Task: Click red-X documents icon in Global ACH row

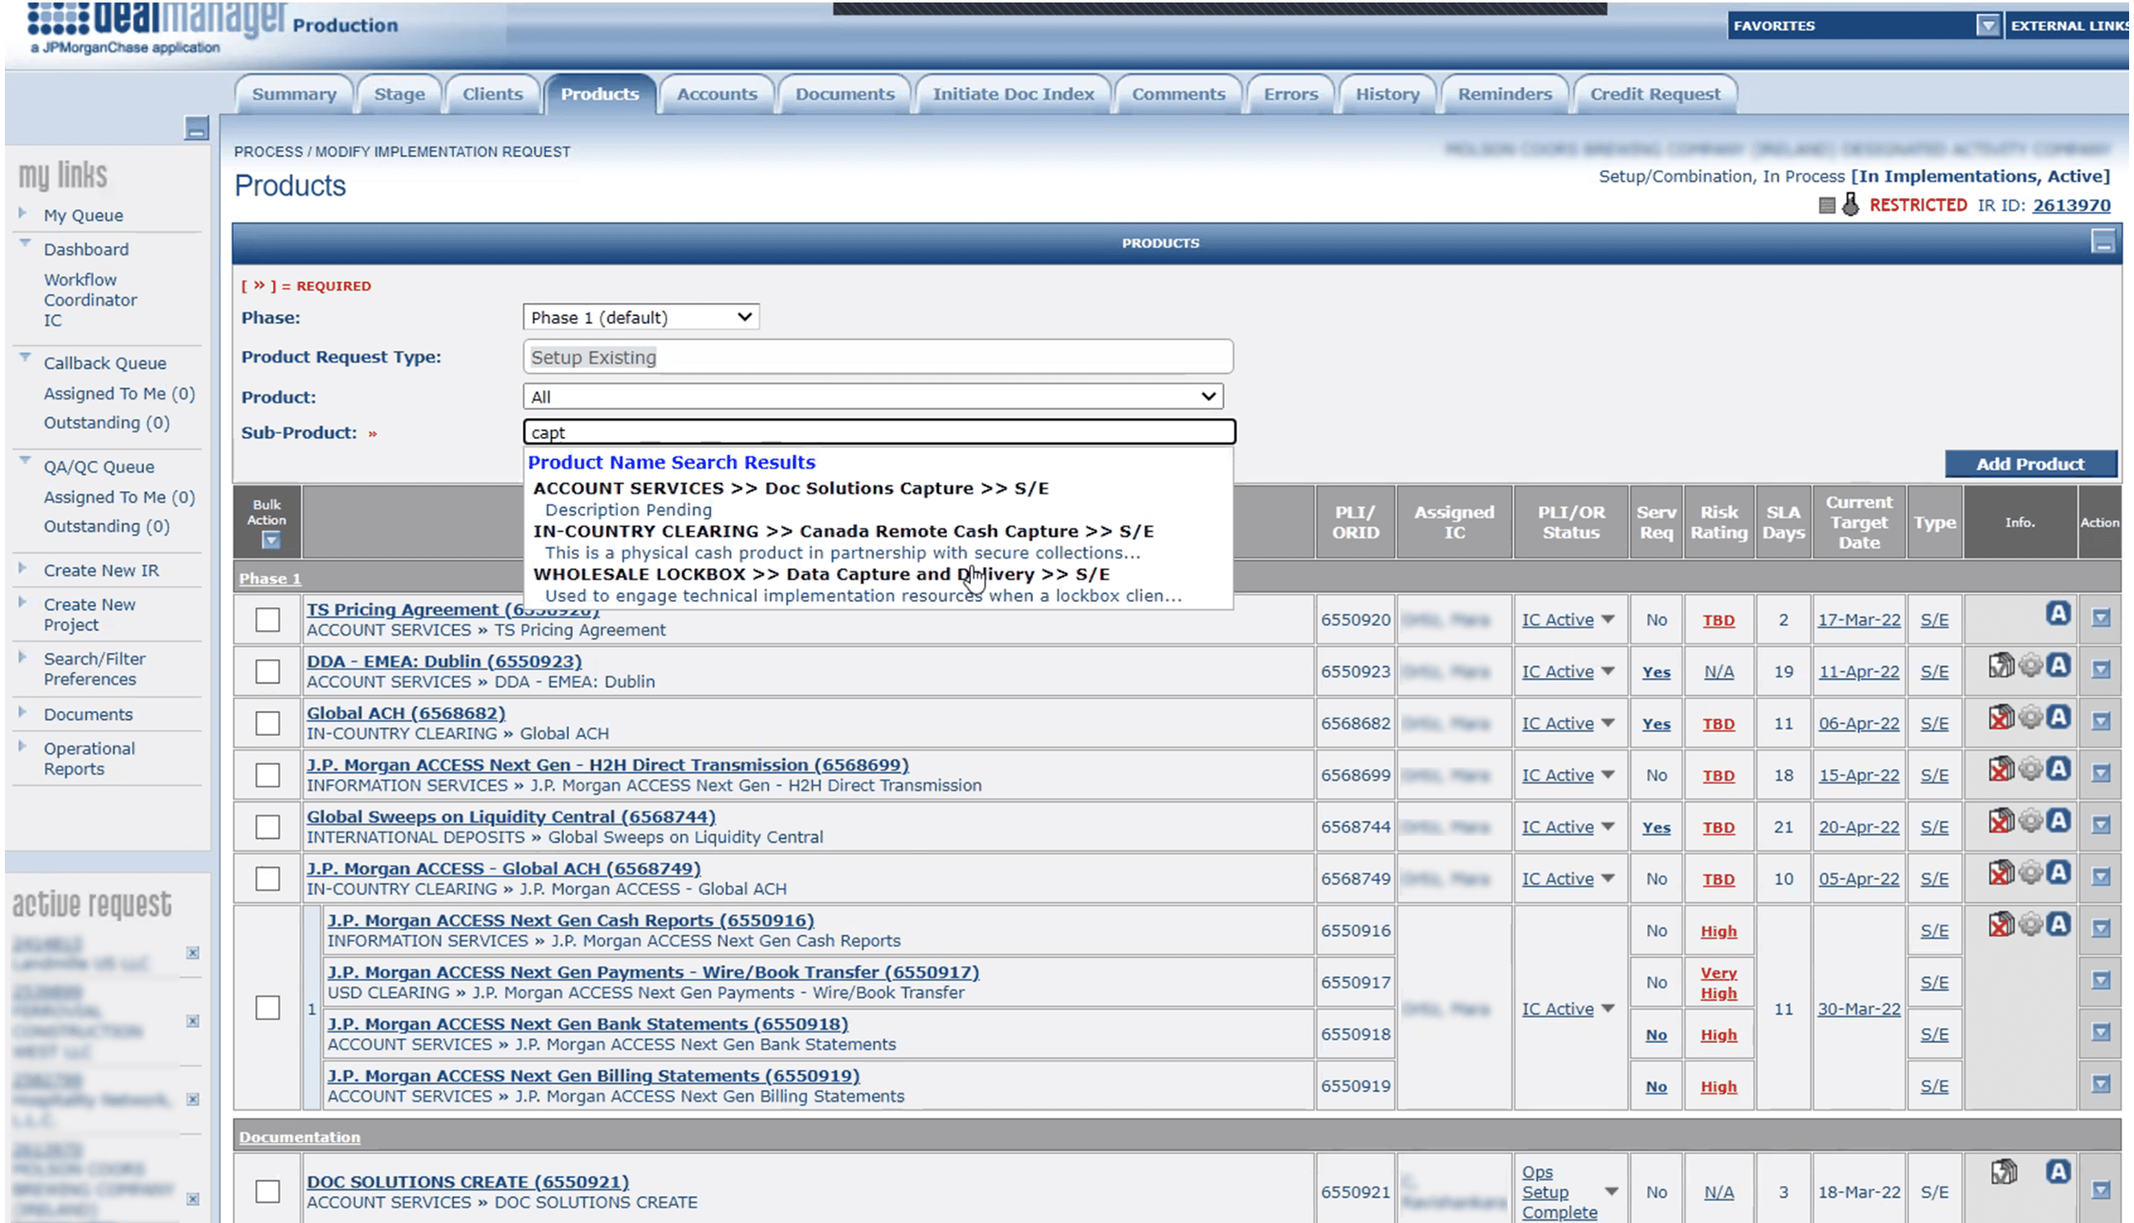Action: 2000,718
